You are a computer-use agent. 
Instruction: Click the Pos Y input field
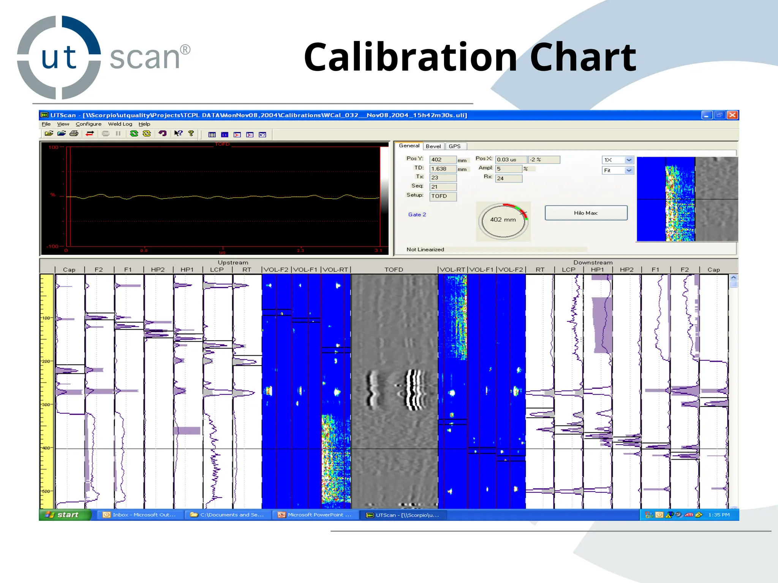click(x=443, y=160)
